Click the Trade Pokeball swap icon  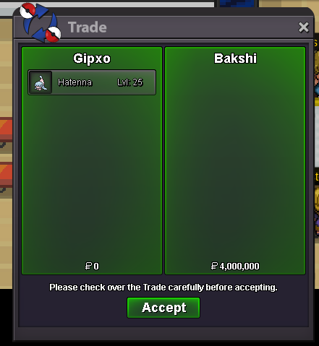pyautogui.click(x=40, y=22)
